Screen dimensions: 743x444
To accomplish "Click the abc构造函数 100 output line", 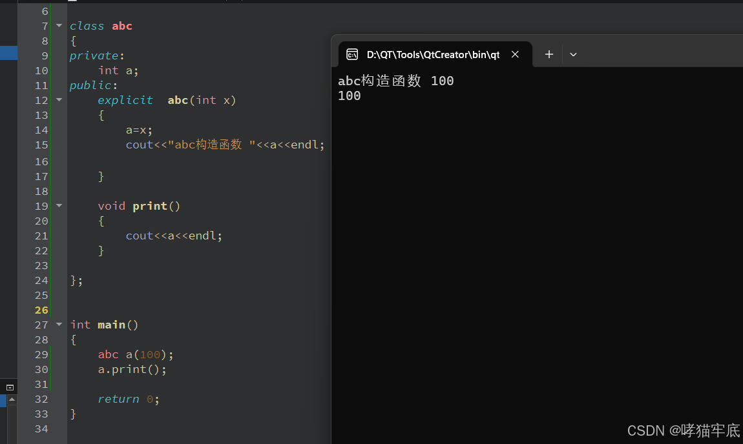I will pos(394,80).
